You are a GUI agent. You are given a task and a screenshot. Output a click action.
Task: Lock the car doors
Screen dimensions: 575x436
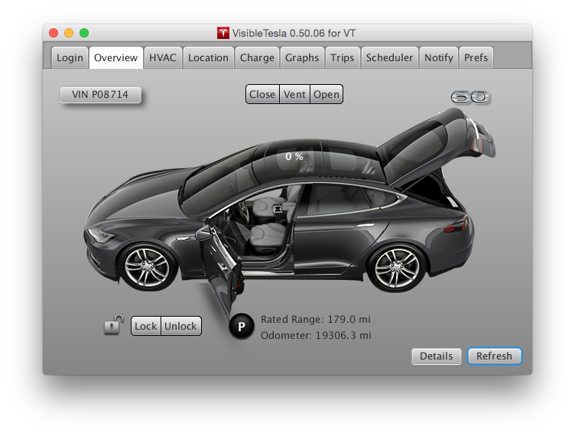pos(145,326)
